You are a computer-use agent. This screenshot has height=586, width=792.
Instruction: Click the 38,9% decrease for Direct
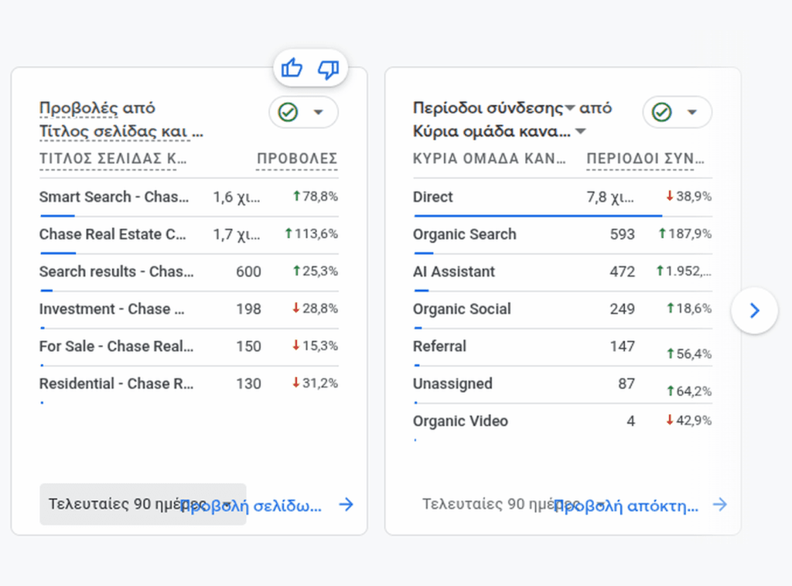tap(689, 196)
